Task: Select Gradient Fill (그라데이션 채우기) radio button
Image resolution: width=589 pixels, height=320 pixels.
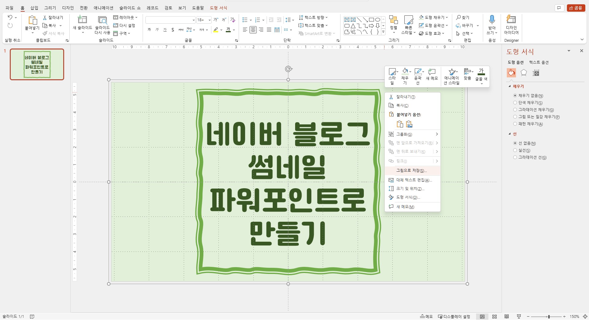Action: 515,110
